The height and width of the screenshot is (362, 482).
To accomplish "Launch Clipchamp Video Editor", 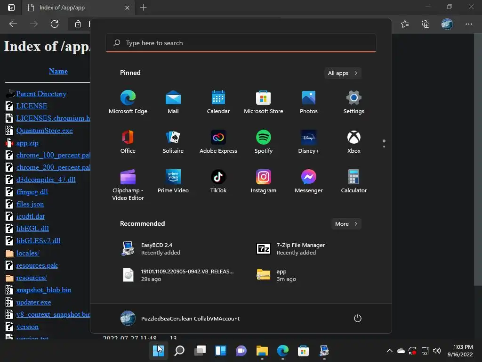I will (128, 185).
